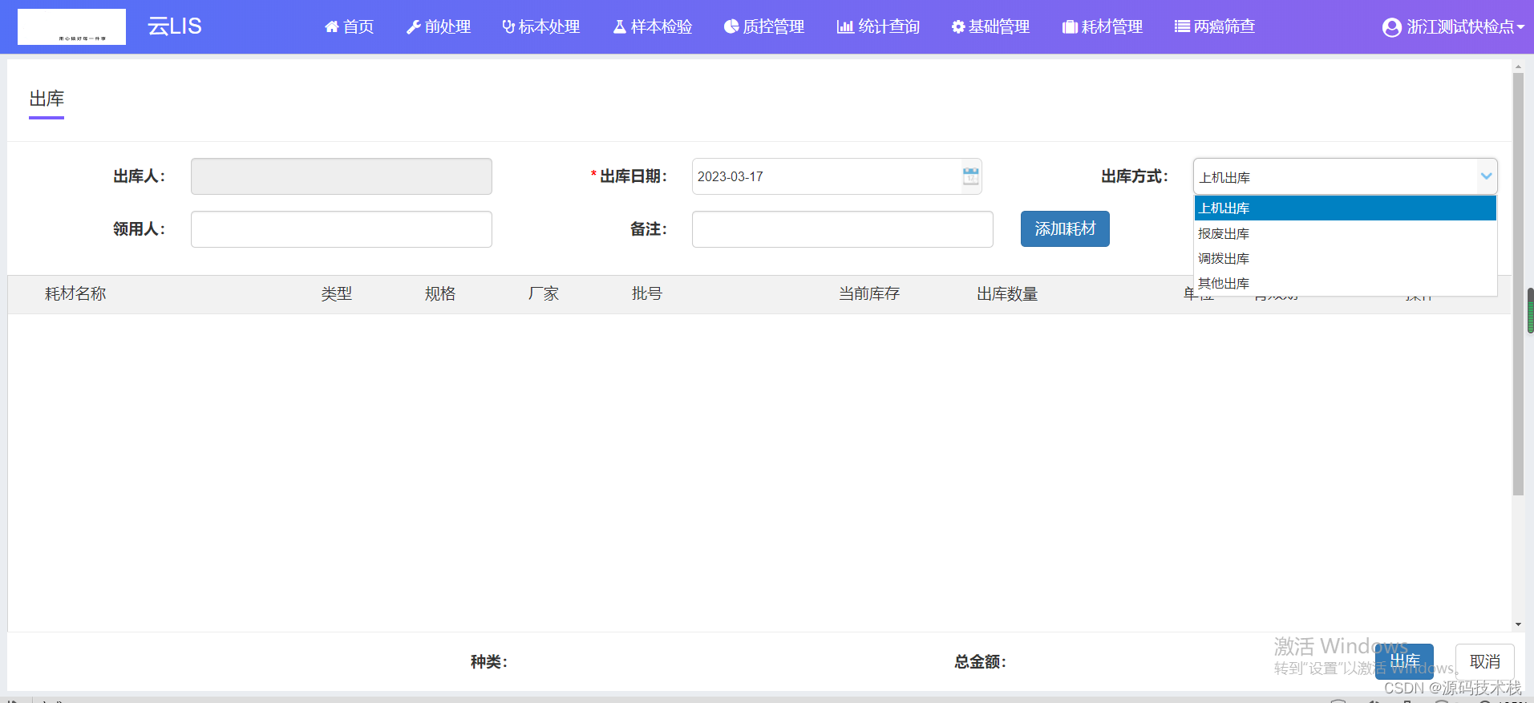
Task: Click the home icon beside 首页
Action: (x=331, y=27)
